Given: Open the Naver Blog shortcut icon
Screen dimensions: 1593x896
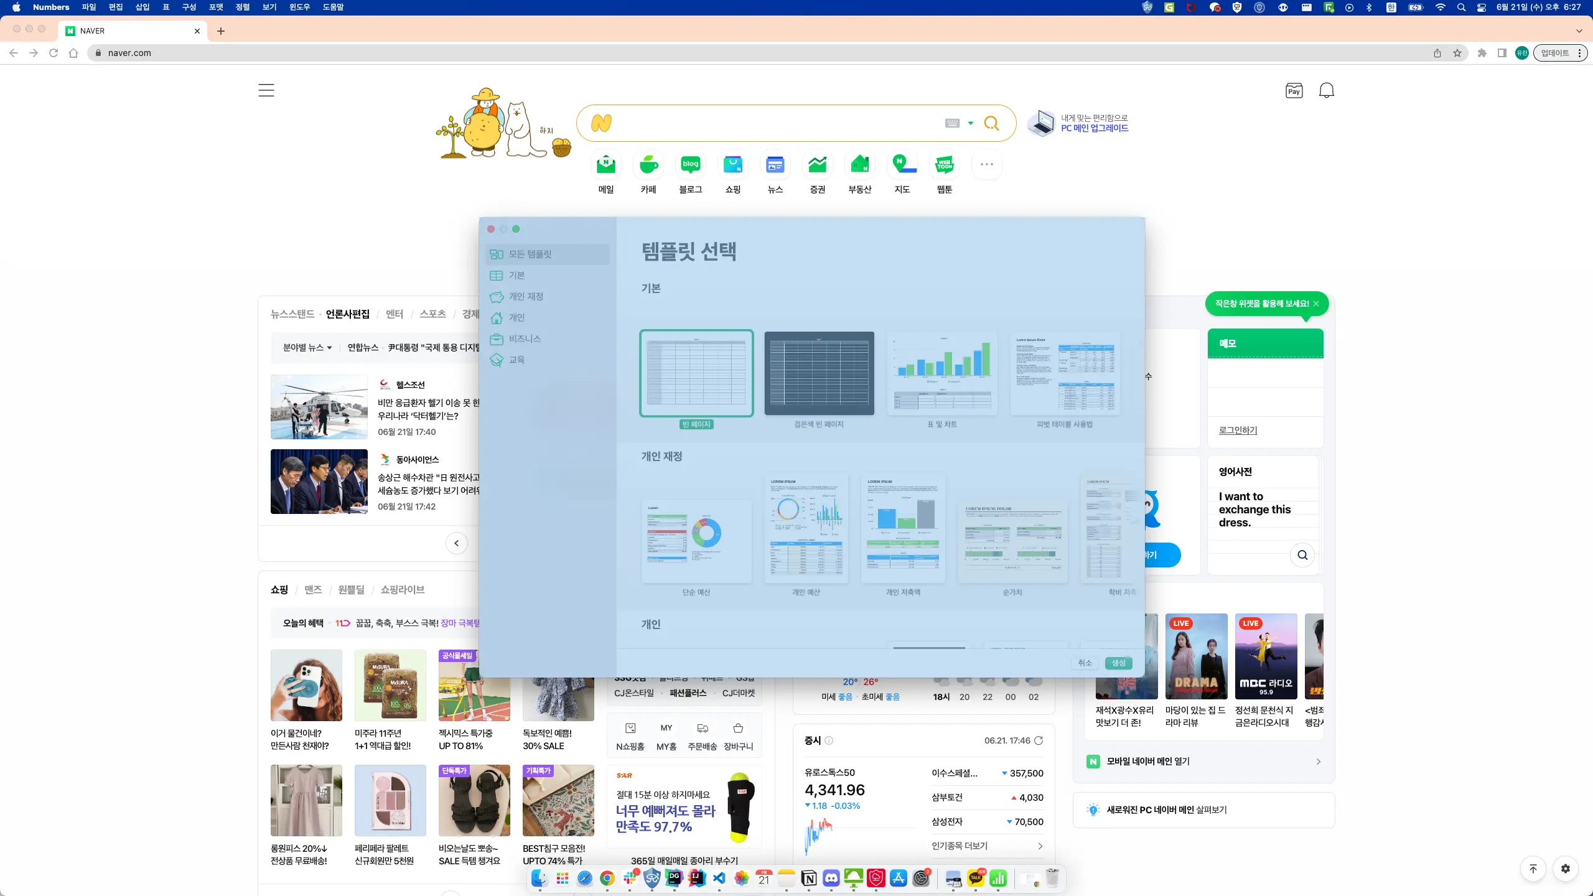Looking at the screenshot, I should point(690,165).
